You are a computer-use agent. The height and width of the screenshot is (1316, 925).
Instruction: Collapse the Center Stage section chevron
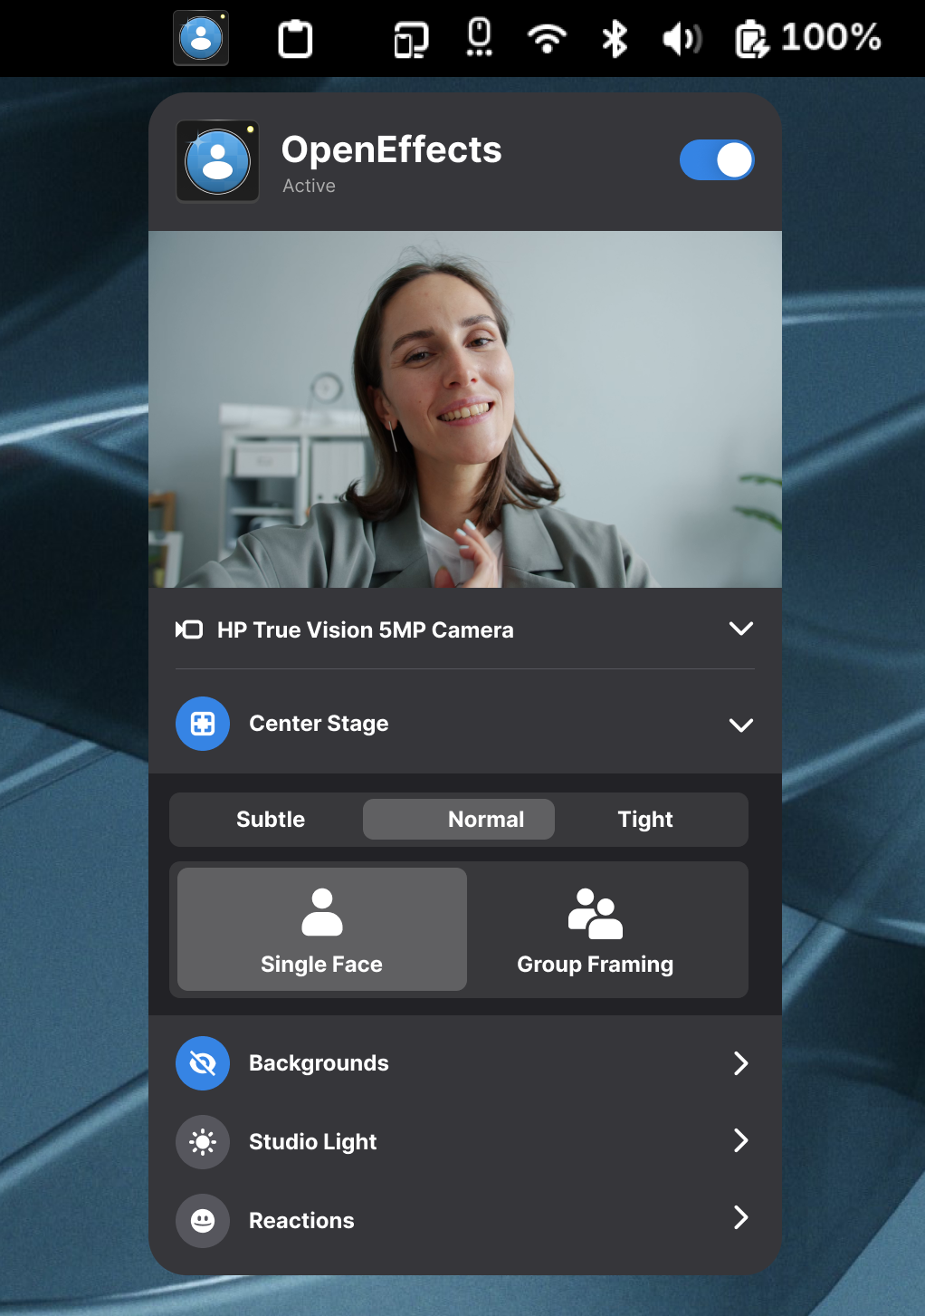click(x=741, y=725)
